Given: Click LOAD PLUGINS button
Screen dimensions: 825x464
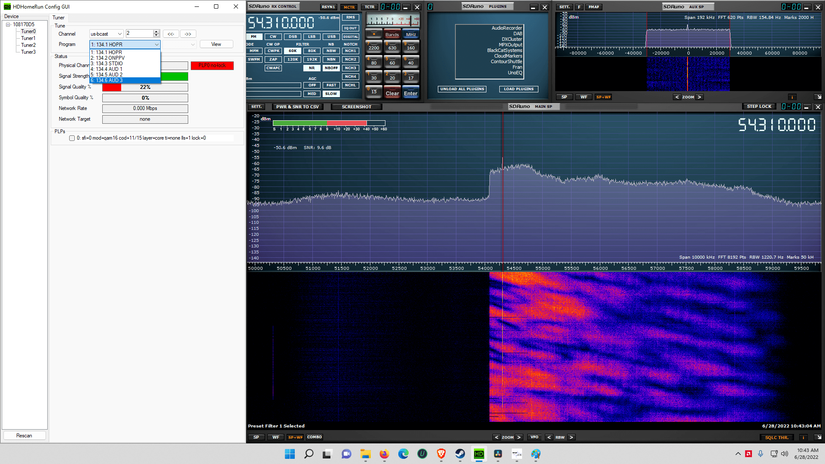Looking at the screenshot, I should pos(518,89).
